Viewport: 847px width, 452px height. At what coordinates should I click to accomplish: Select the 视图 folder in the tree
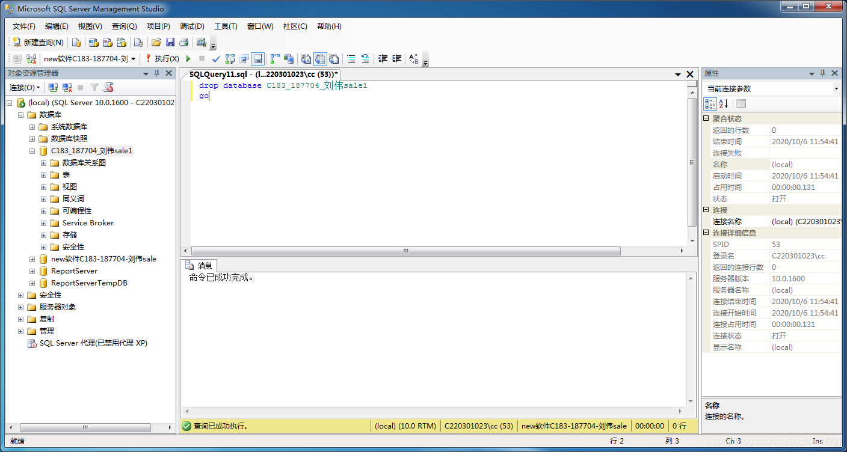pyautogui.click(x=70, y=187)
